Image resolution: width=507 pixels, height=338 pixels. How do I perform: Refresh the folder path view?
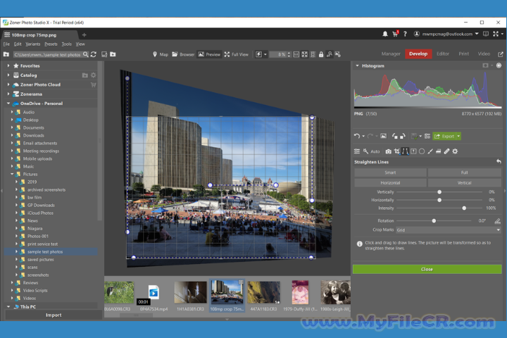coord(94,54)
